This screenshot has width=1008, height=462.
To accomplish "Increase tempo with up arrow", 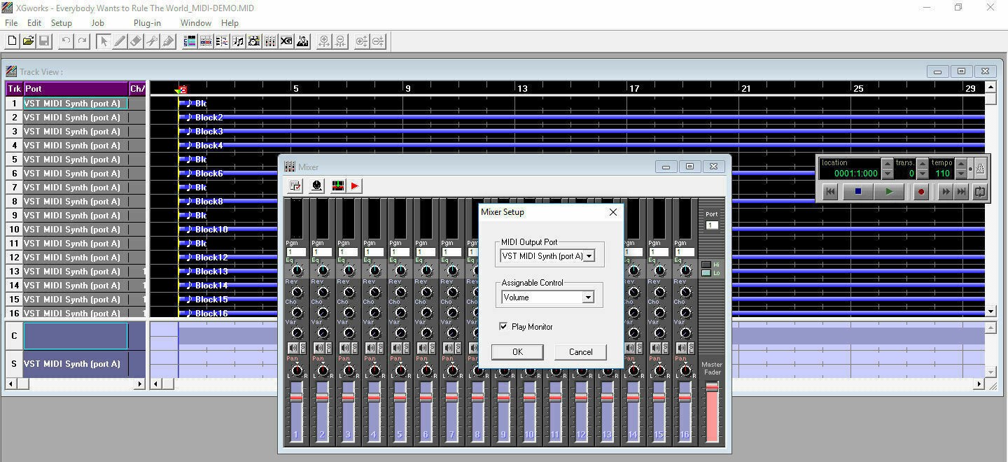I will 961,164.
